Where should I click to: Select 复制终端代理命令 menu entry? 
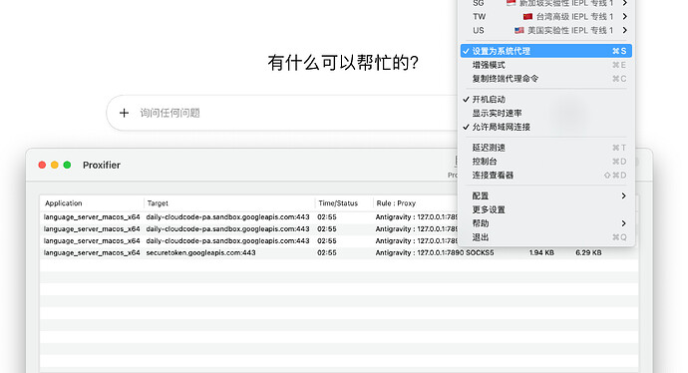pyautogui.click(x=545, y=79)
